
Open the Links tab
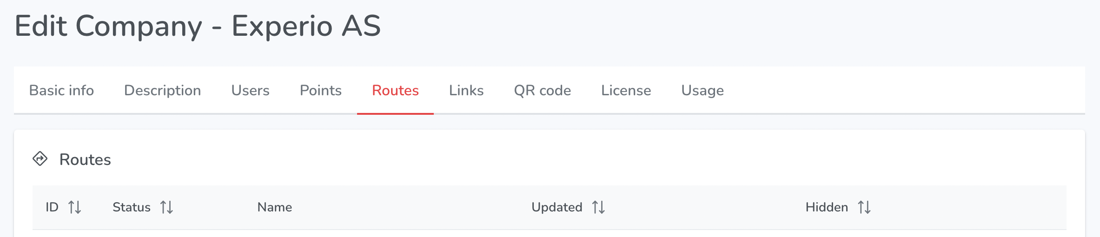point(466,90)
